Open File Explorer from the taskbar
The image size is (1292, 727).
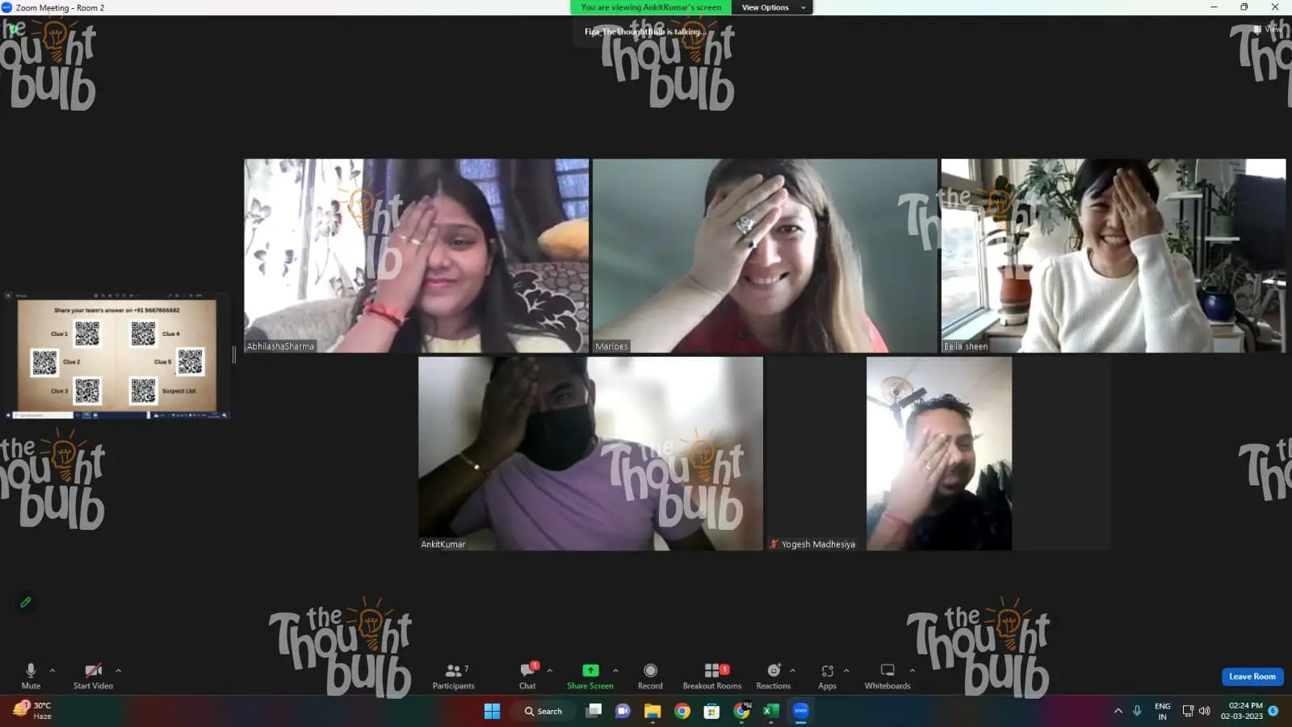(x=652, y=711)
